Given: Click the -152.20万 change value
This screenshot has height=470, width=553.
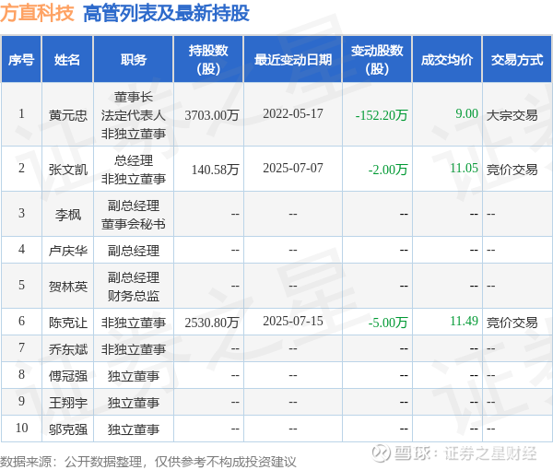Looking at the screenshot, I should (382, 115).
